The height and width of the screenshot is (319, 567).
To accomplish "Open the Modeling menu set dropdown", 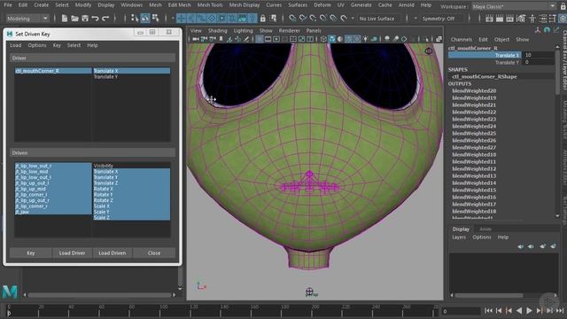I will [27, 18].
